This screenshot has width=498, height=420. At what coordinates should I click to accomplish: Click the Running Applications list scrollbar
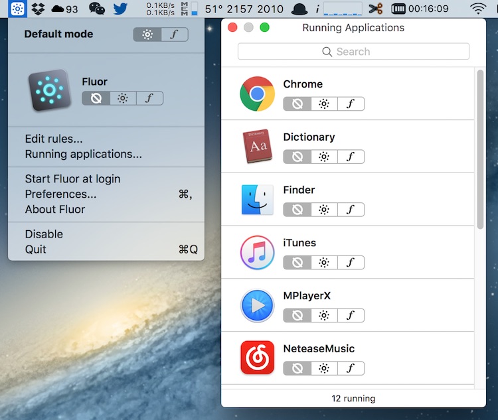pos(480,149)
